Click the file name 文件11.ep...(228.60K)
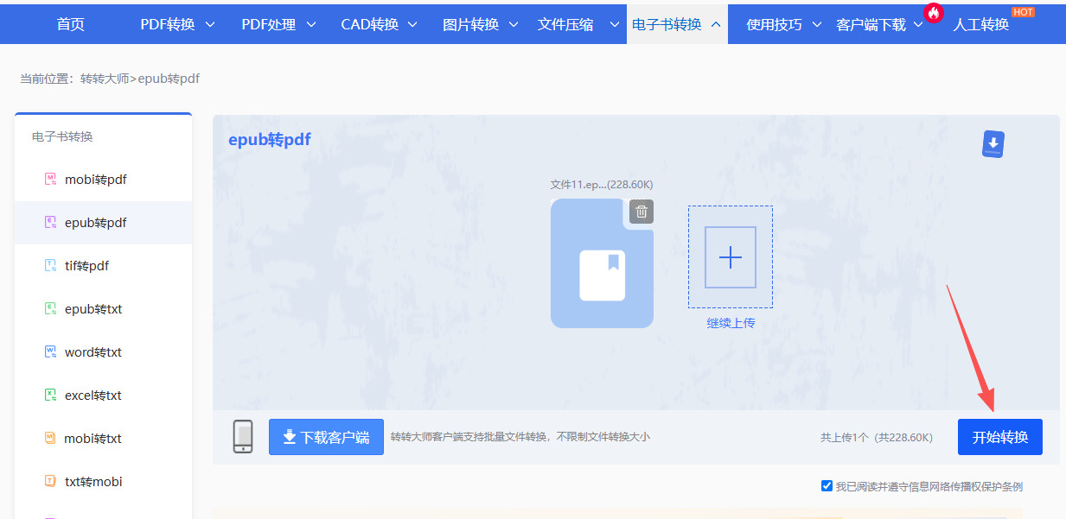1066x519 pixels. tap(602, 185)
